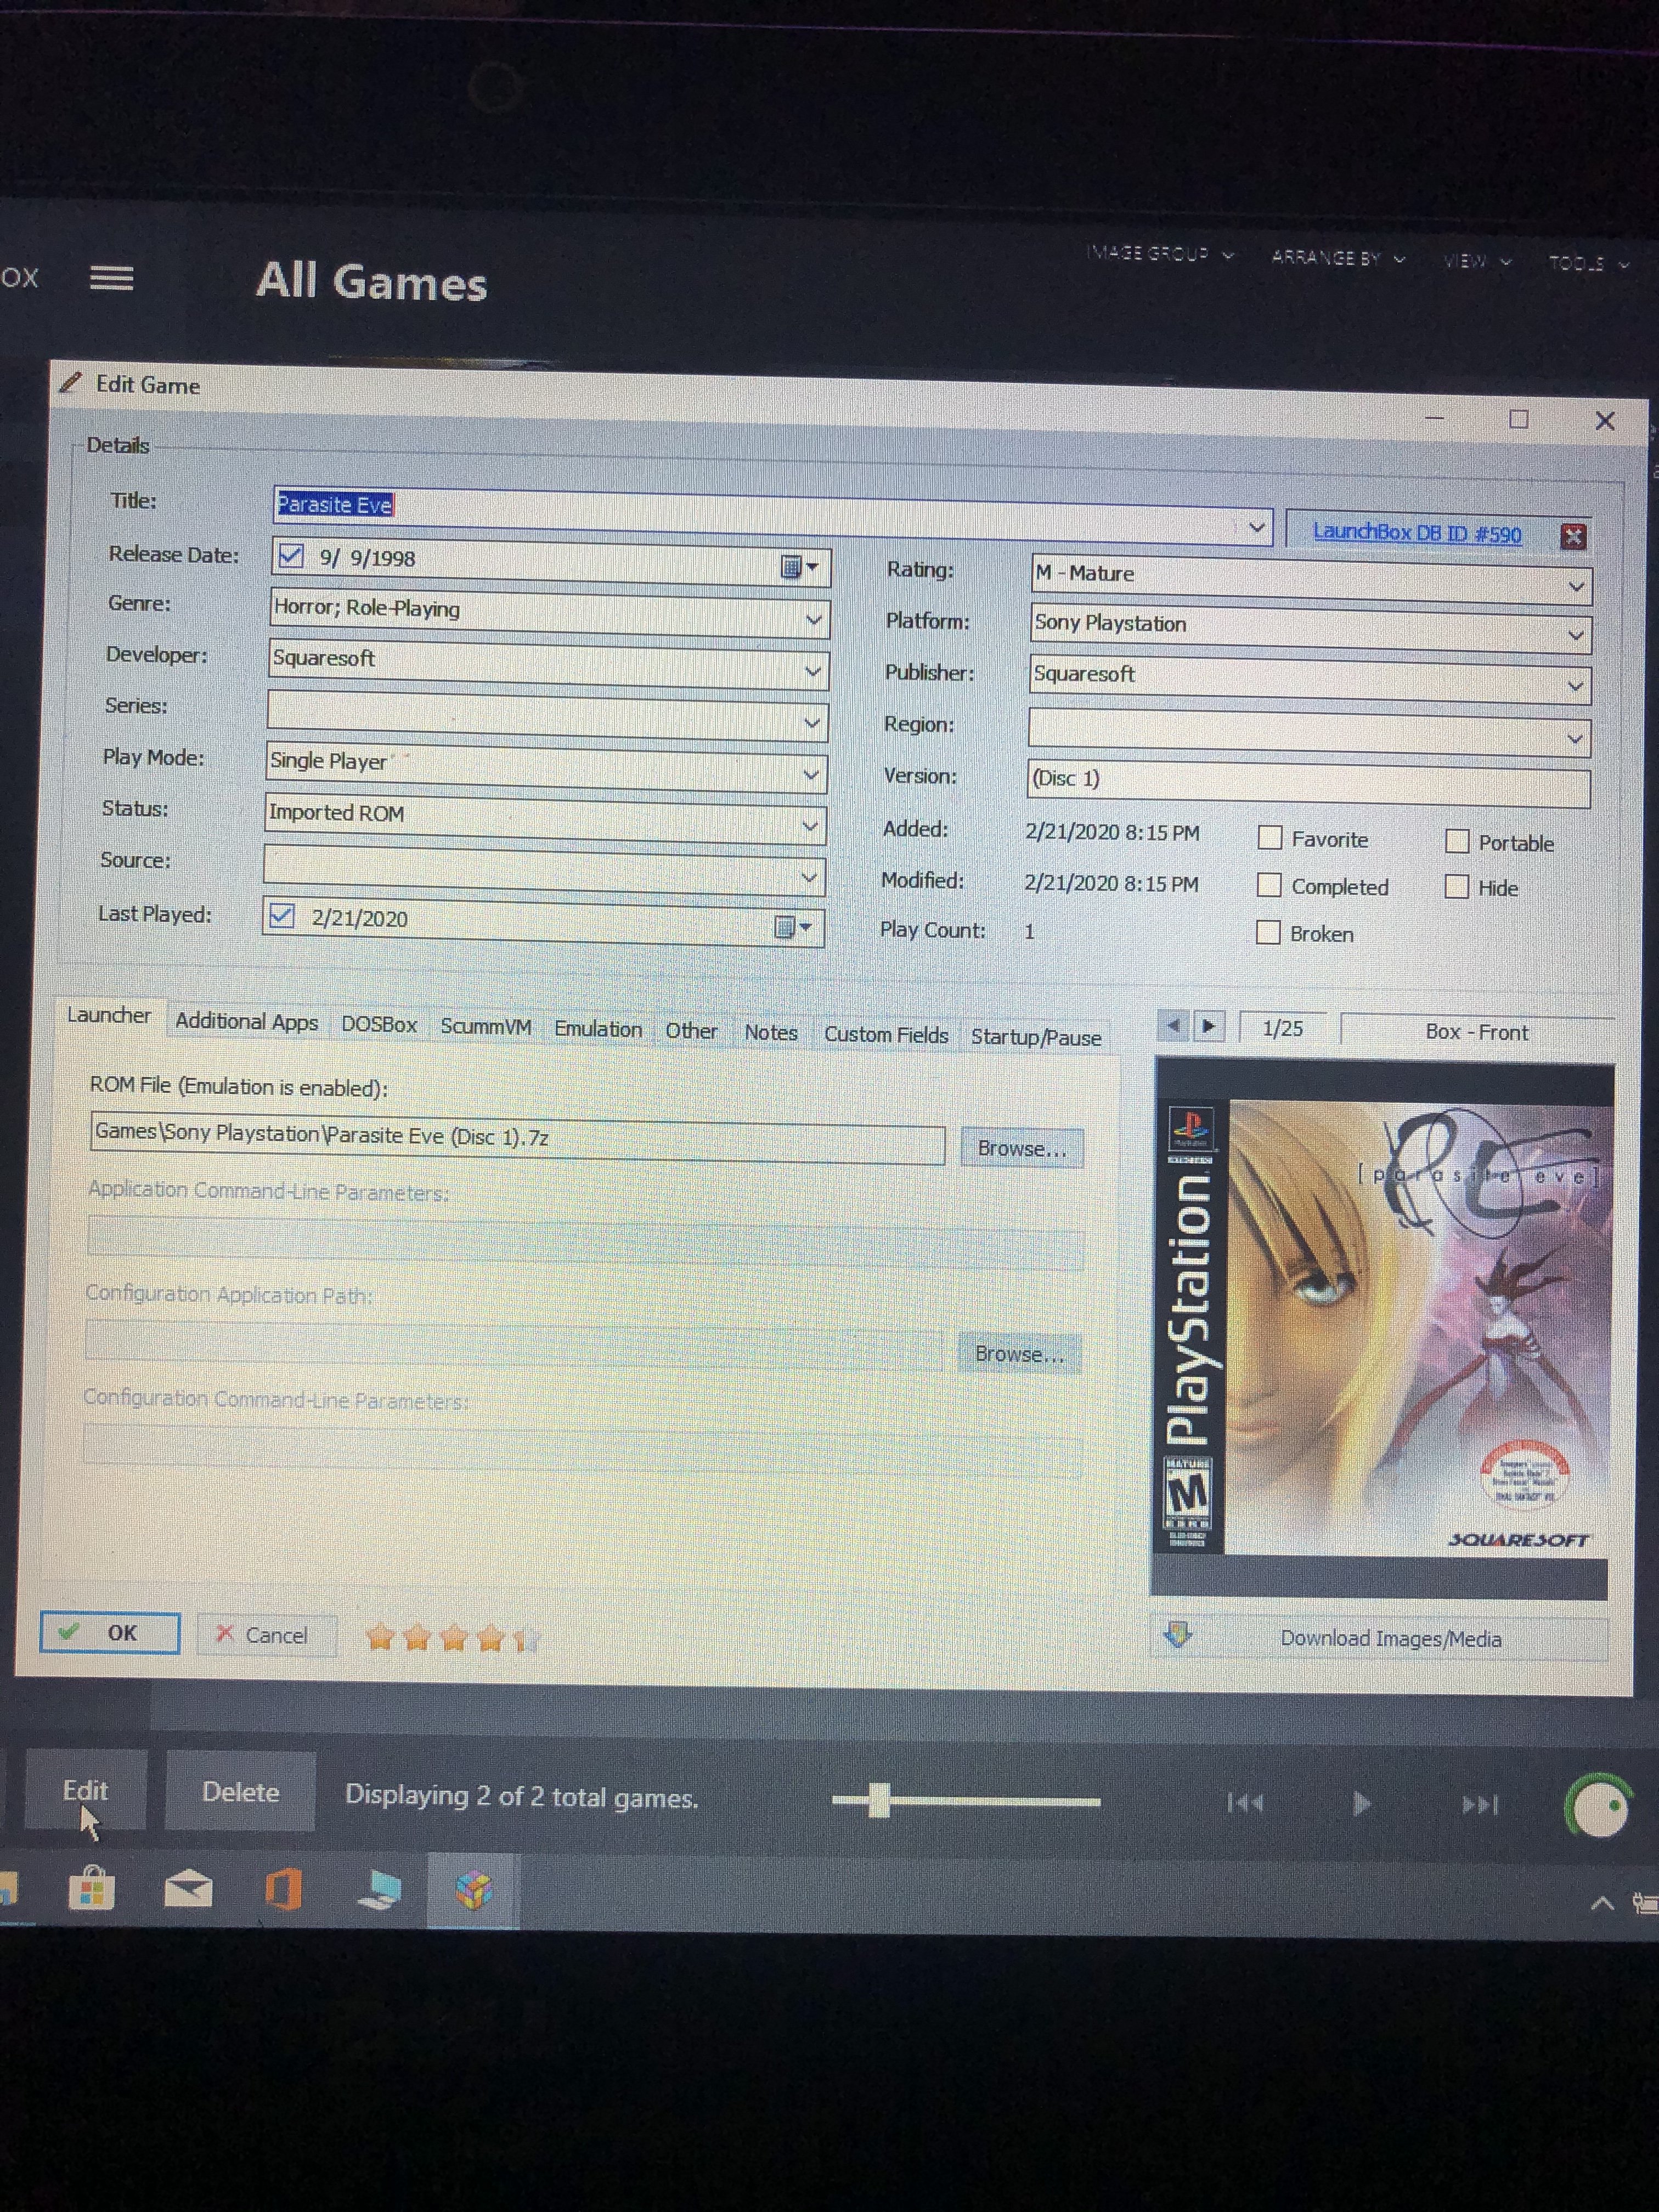The width and height of the screenshot is (1659, 2212).
Task: Check the Completed checkbox
Action: click(1268, 885)
